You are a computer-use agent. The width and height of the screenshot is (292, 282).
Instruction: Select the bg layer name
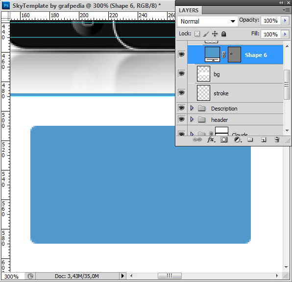217,74
